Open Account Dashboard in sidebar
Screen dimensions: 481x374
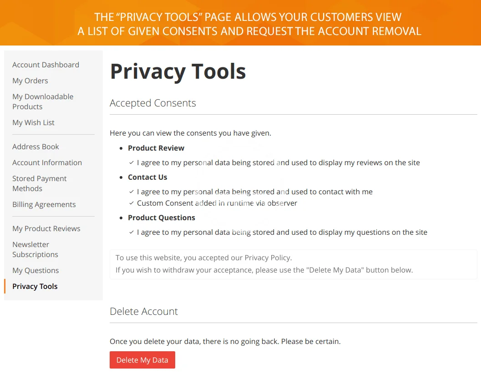click(x=46, y=65)
